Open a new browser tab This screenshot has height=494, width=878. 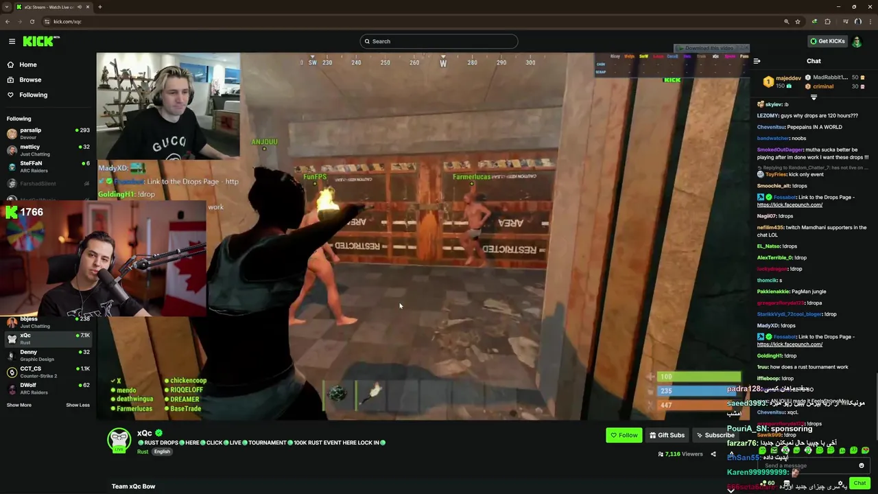[x=99, y=7]
